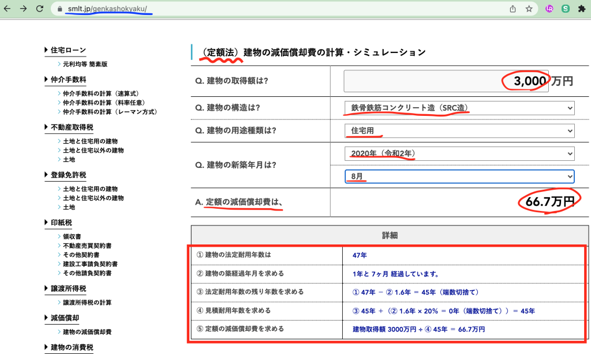Open the 住宅用 usage type dropdown
591x354 pixels.
pos(459,131)
